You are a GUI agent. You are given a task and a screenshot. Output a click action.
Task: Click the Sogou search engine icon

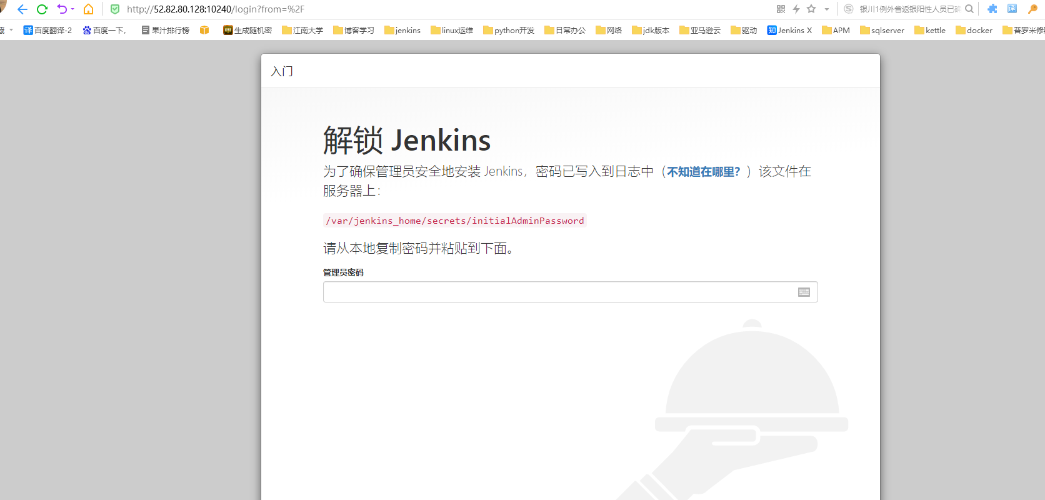point(848,9)
